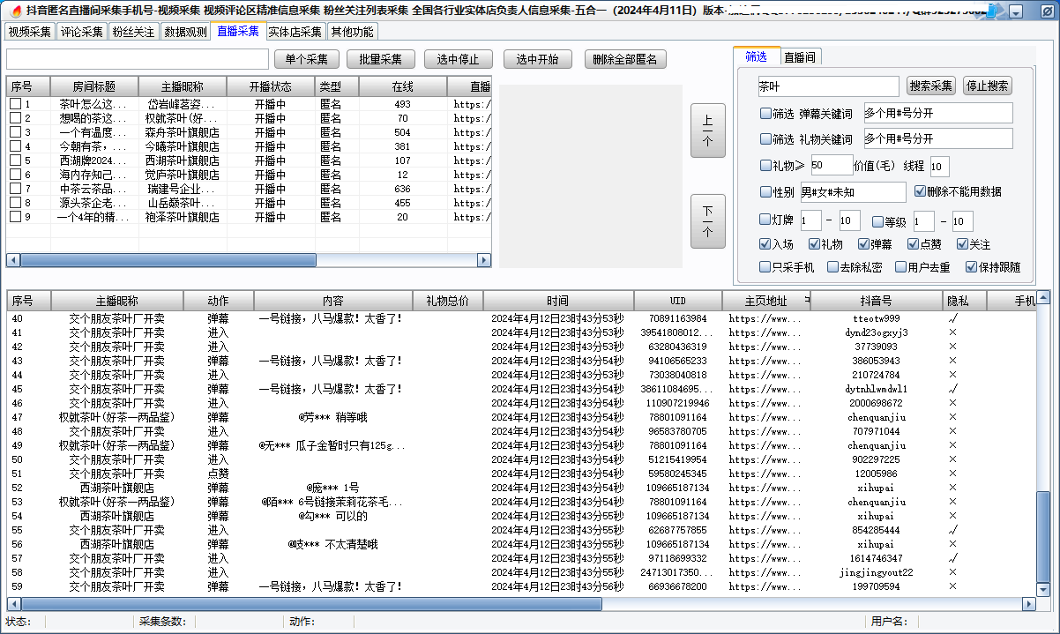Image resolution: width=1060 pixels, height=634 pixels.
Task: Click the dropdown icon in the title bar
Action: click(1016, 12)
